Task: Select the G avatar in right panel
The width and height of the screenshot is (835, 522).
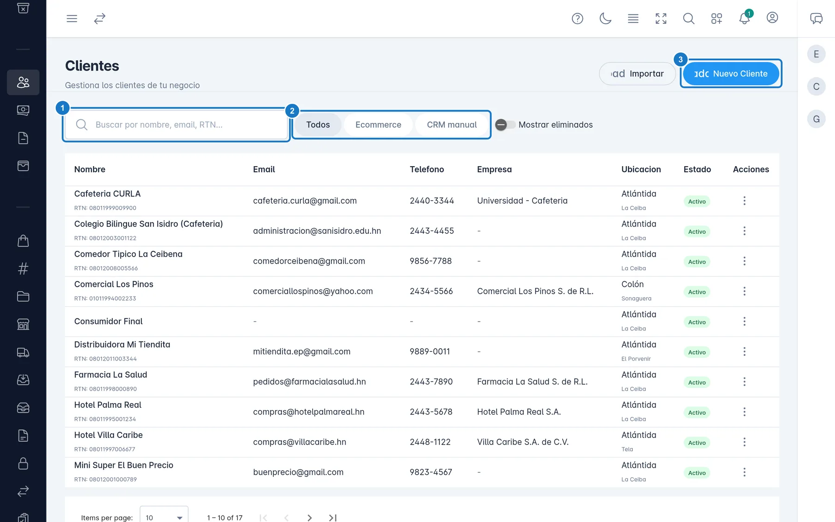Action: (x=816, y=119)
